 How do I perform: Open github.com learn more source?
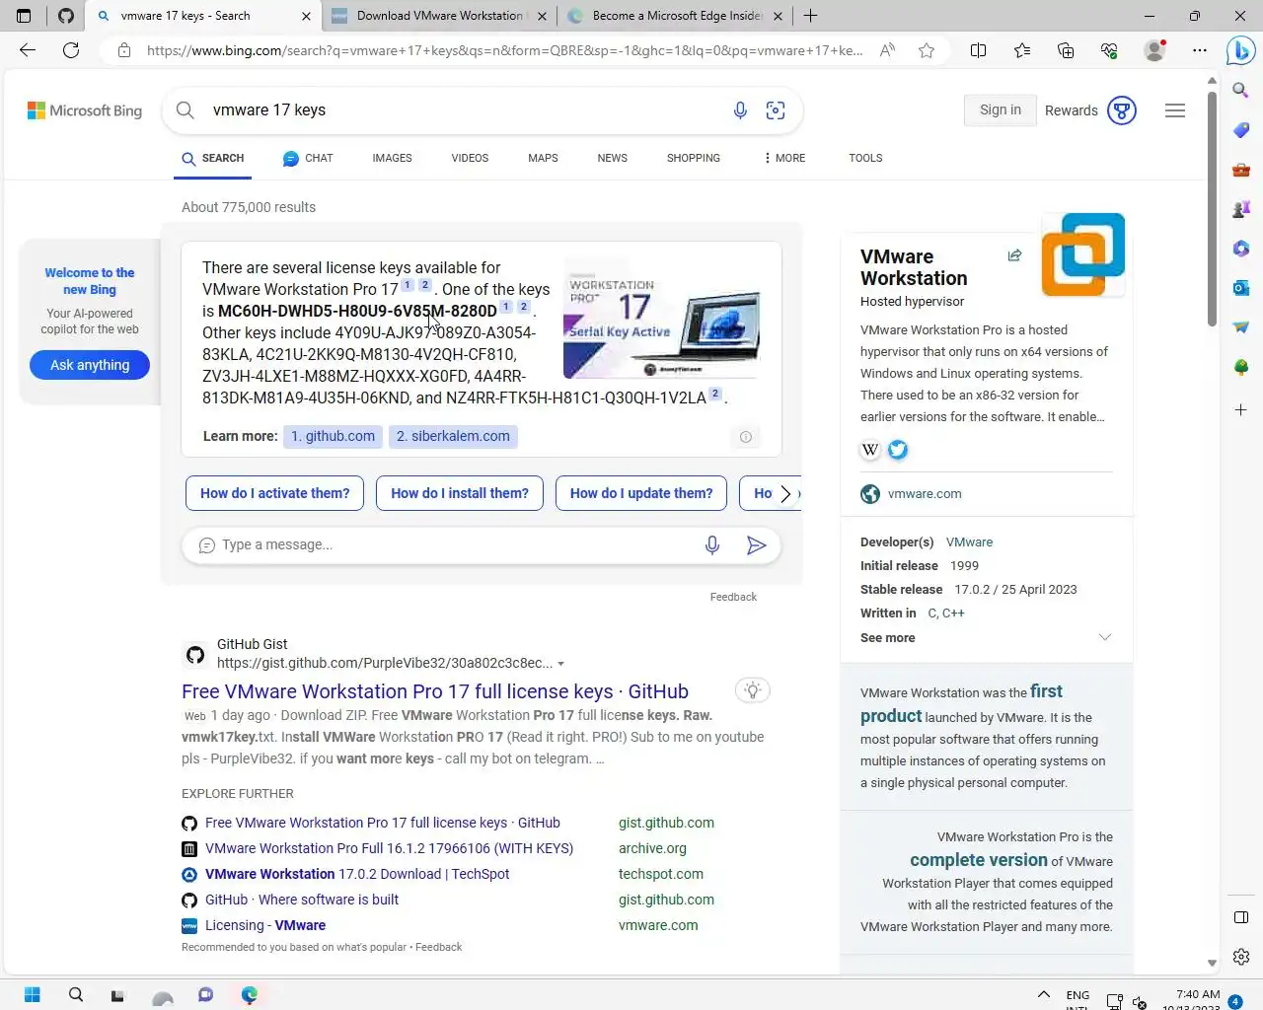click(x=333, y=436)
